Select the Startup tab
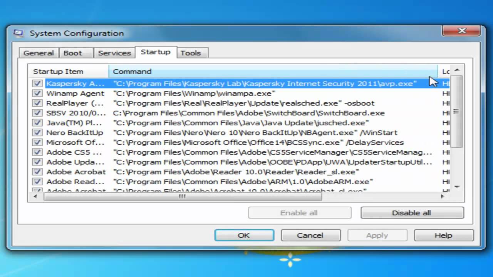 point(156,52)
